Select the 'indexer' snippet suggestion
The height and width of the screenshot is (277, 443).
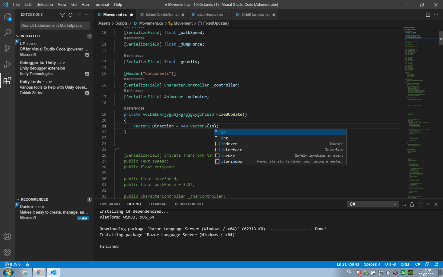pyautogui.click(x=280, y=144)
